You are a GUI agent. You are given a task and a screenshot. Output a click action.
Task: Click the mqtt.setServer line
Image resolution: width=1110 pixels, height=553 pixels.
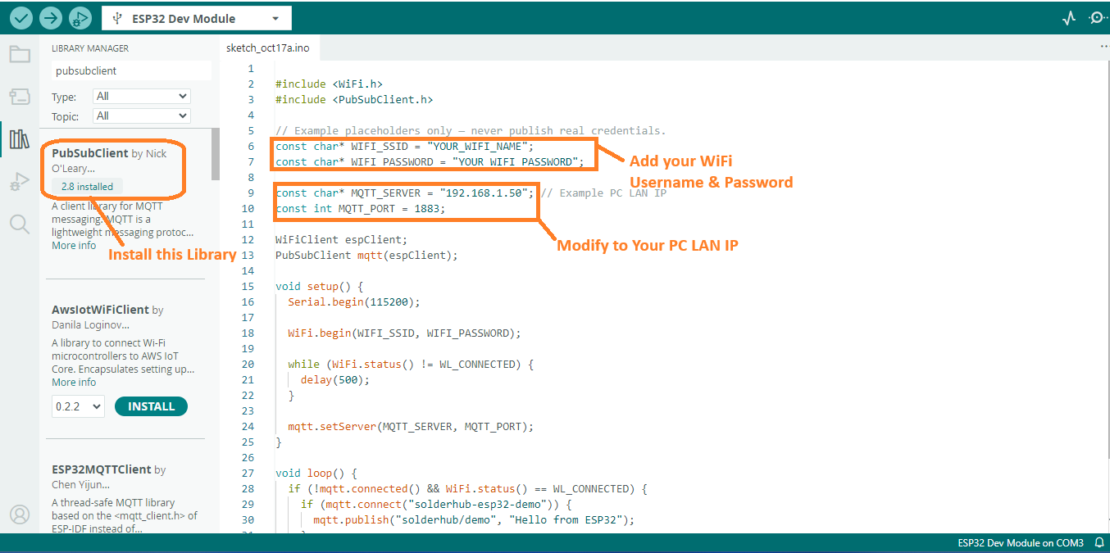(411, 427)
